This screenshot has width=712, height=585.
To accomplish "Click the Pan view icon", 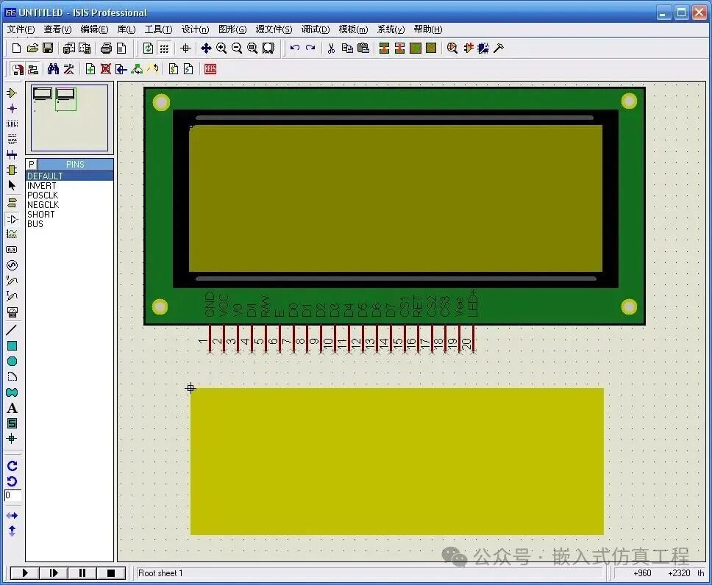I will pos(206,48).
